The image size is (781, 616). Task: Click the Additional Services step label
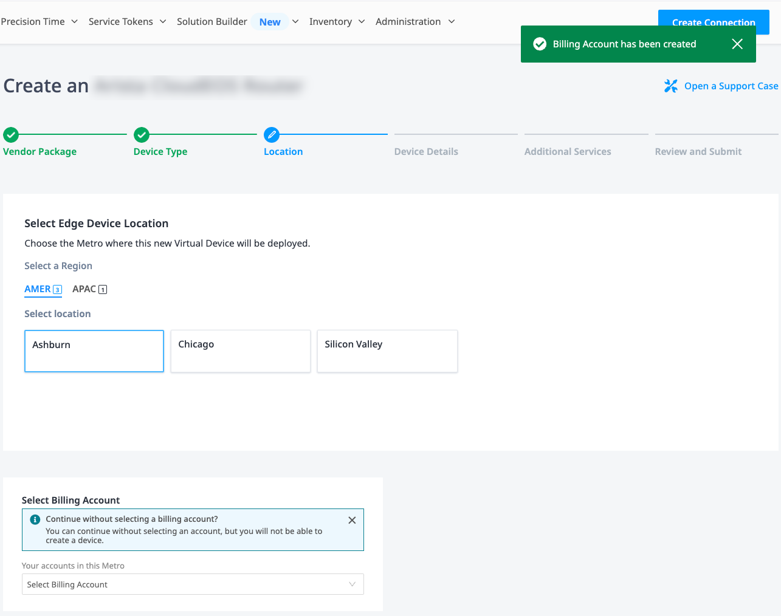pos(568,152)
